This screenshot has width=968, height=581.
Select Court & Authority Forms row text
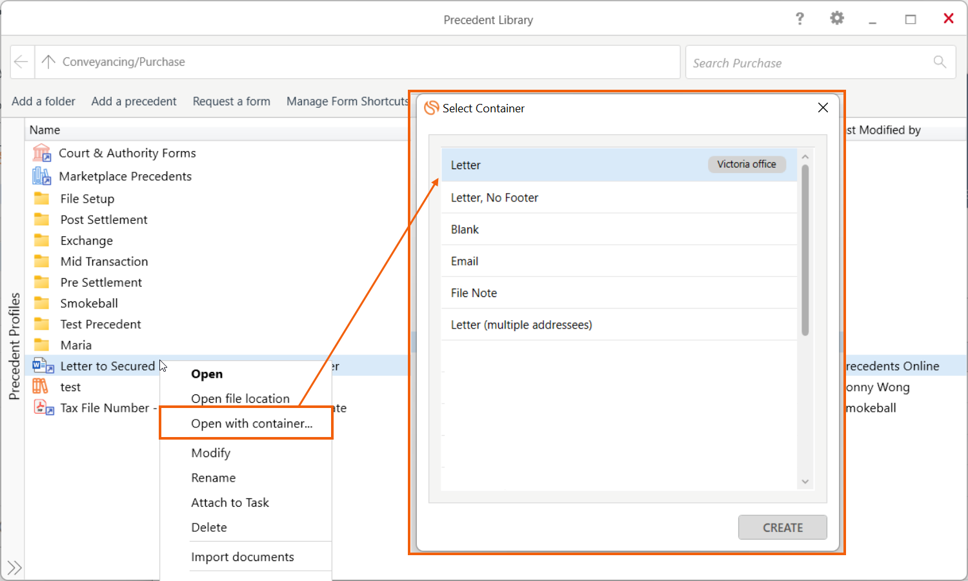[127, 153]
